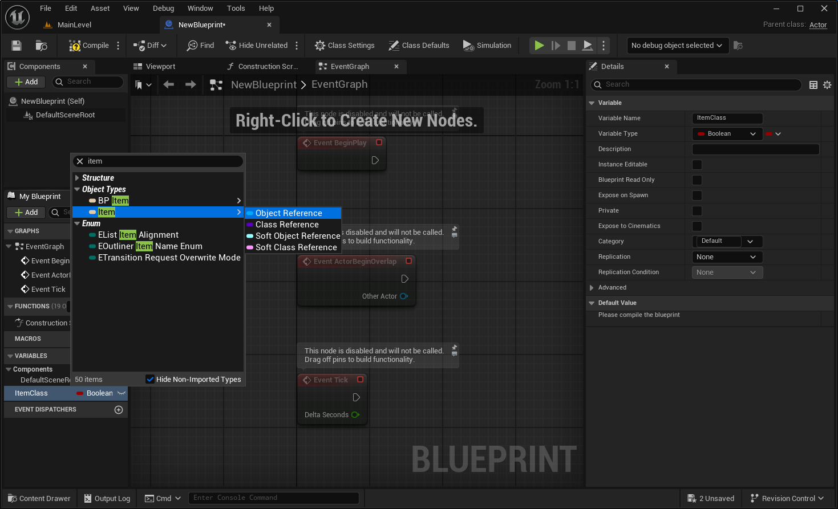Open the Debug menu
838x509 pixels.
pos(164,8)
